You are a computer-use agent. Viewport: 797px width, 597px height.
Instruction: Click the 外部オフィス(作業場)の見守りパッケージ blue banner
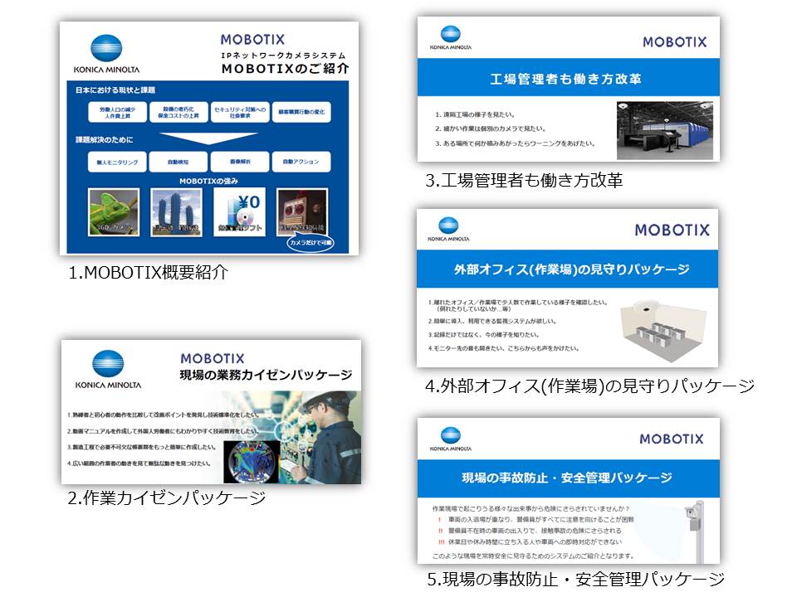[x=567, y=269]
